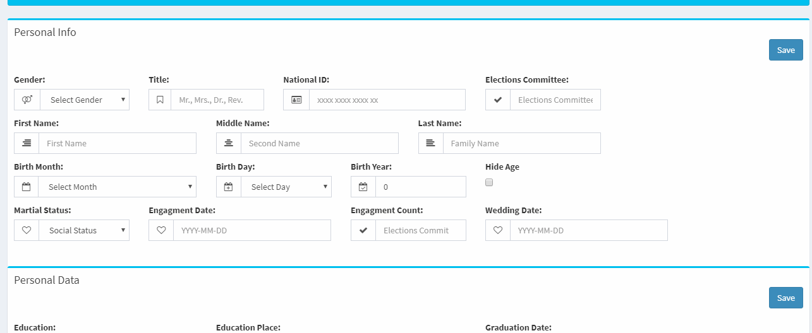Click the Birth Month label
The width and height of the screenshot is (812, 333).
(39, 166)
